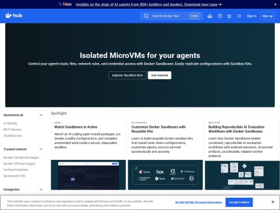Dismiss the cookie consent banner with X

(x=273, y=202)
